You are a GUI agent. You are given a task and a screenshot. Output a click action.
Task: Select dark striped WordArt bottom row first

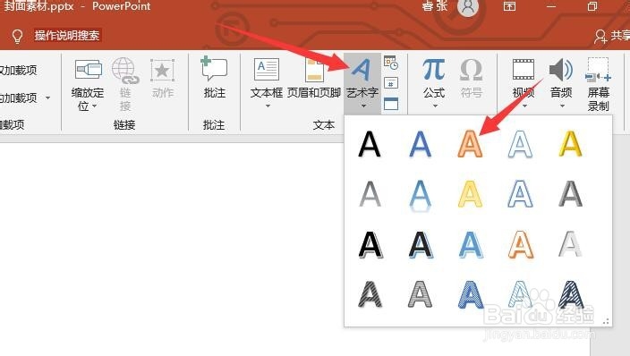click(370, 295)
